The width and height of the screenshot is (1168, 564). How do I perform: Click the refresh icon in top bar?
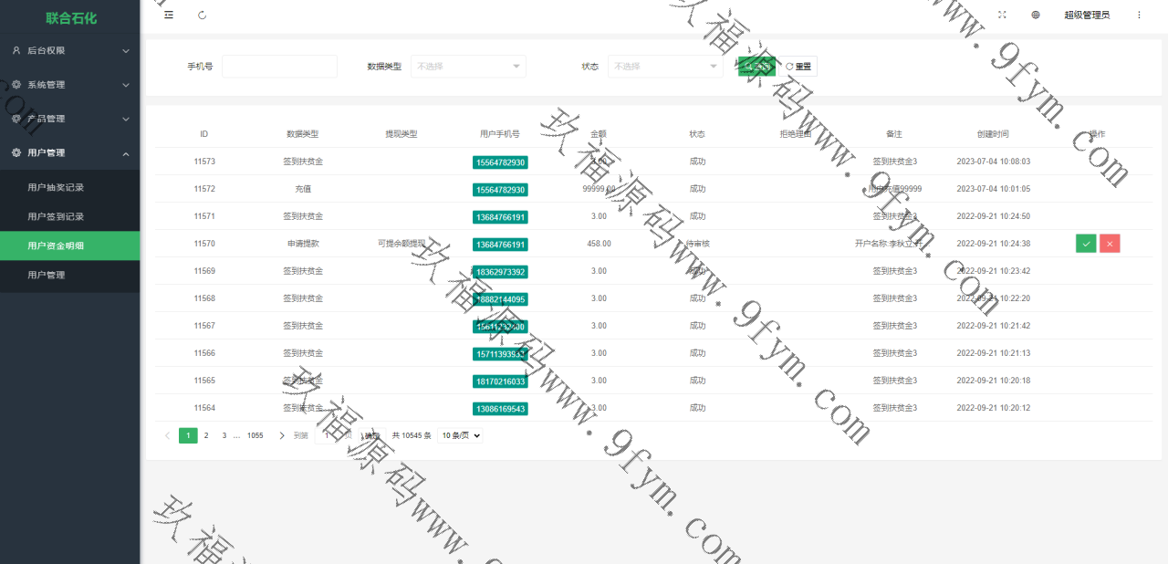[x=202, y=15]
